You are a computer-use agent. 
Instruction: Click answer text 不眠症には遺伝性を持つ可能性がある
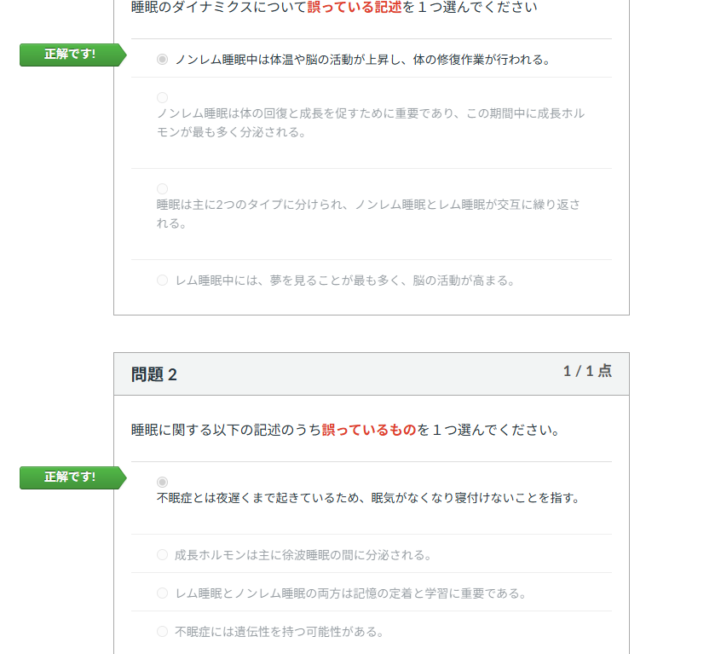[x=279, y=632]
